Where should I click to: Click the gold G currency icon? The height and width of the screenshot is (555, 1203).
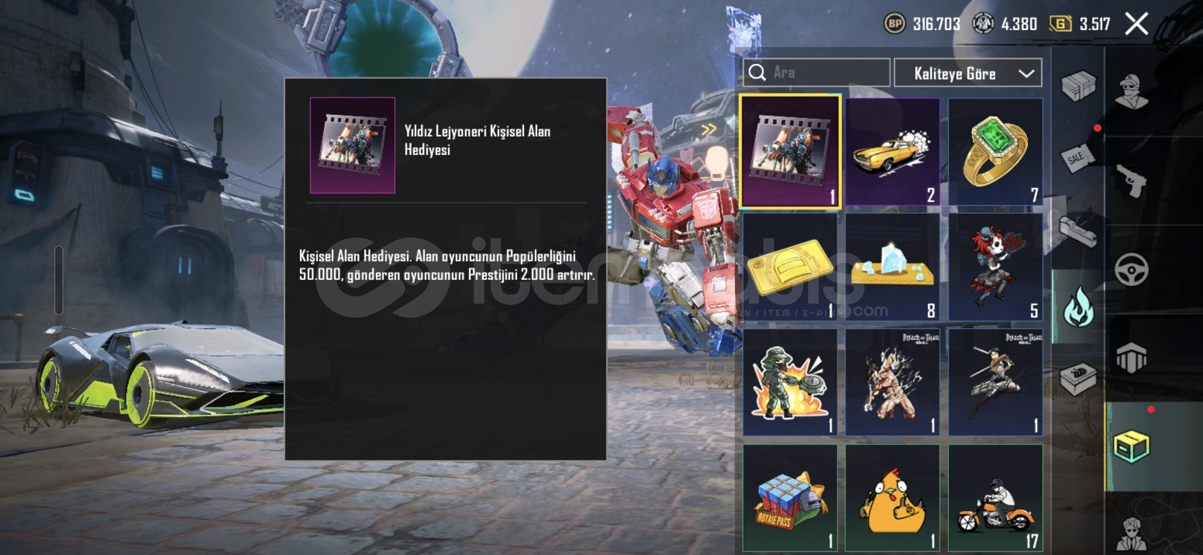coord(1060,24)
